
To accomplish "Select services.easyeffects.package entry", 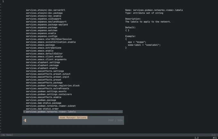I will 44,83.
